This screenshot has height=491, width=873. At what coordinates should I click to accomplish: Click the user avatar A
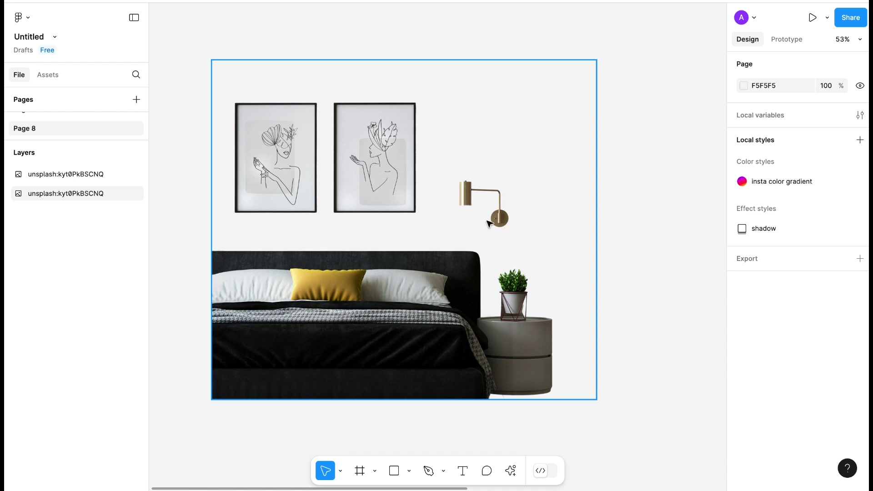[741, 17]
